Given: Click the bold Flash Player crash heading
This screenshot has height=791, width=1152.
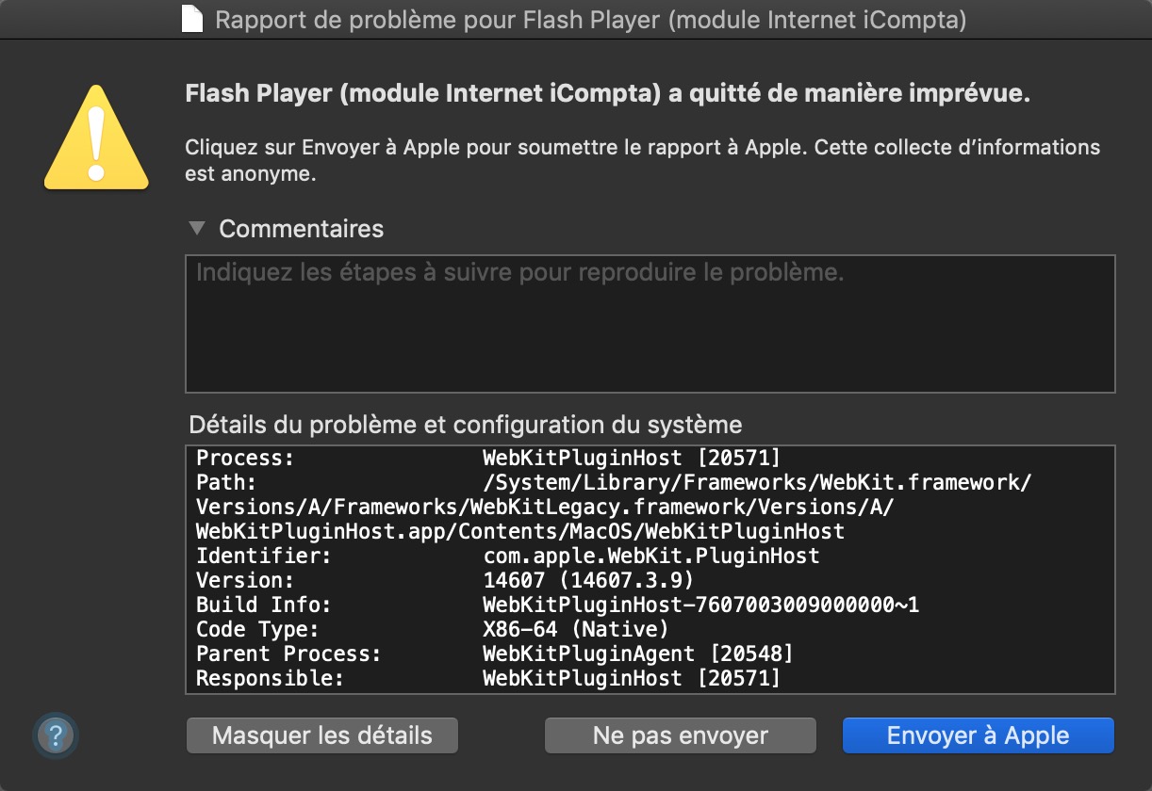Looking at the screenshot, I should [608, 94].
